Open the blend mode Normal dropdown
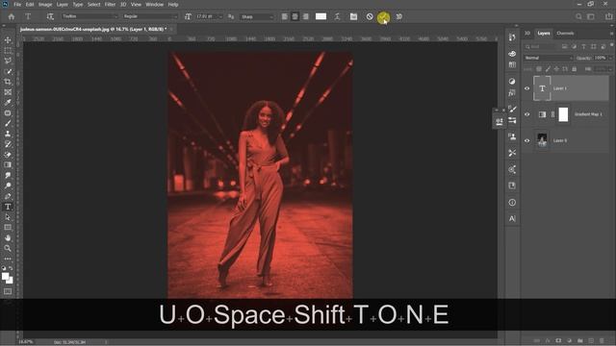616x346 pixels. coord(549,58)
